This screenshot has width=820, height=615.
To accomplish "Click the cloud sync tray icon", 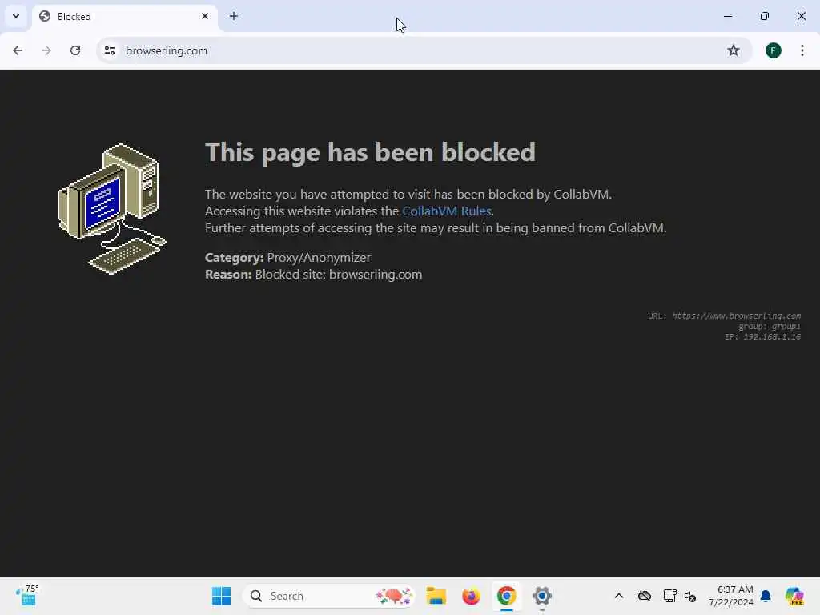I will (645, 596).
